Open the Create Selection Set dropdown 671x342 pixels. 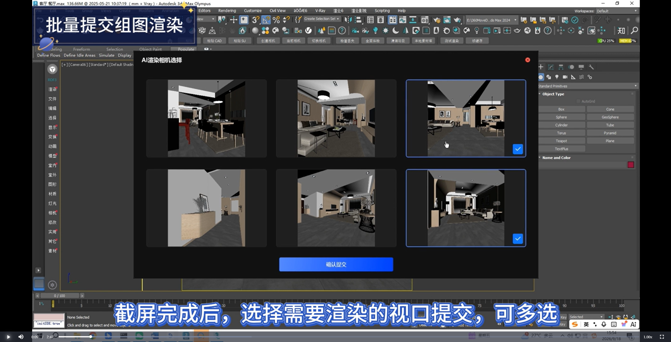(322, 19)
